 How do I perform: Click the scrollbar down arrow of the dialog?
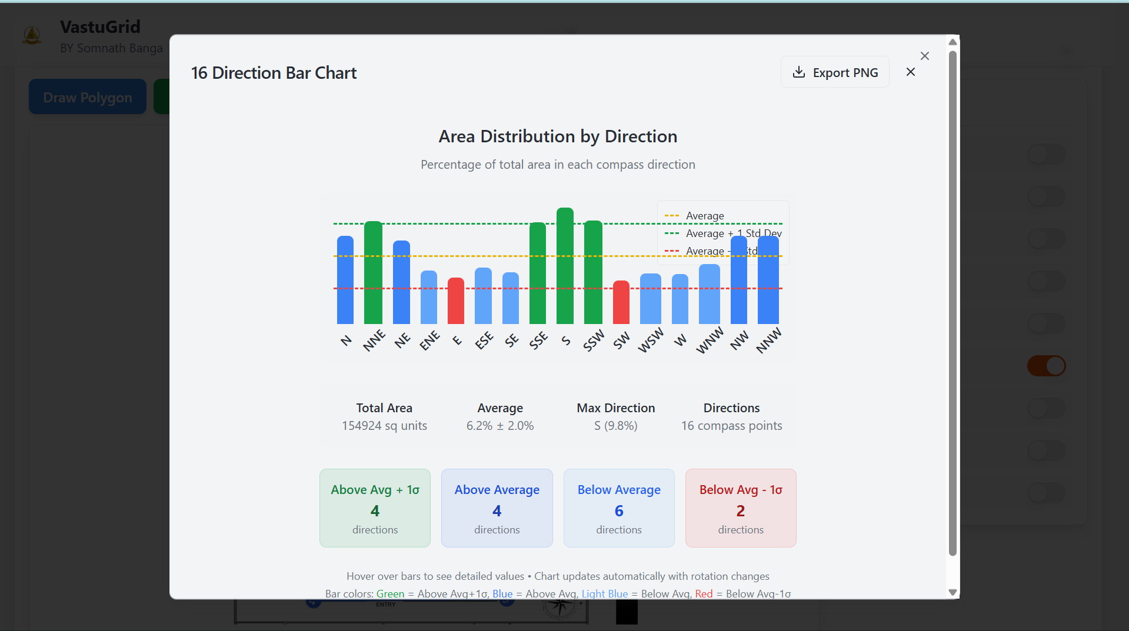tap(951, 592)
